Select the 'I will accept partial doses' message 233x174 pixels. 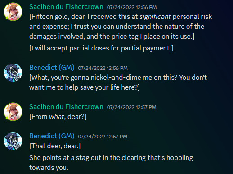click(101, 48)
